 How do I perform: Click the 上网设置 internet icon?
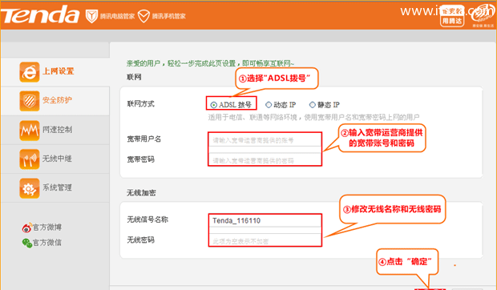(x=30, y=72)
